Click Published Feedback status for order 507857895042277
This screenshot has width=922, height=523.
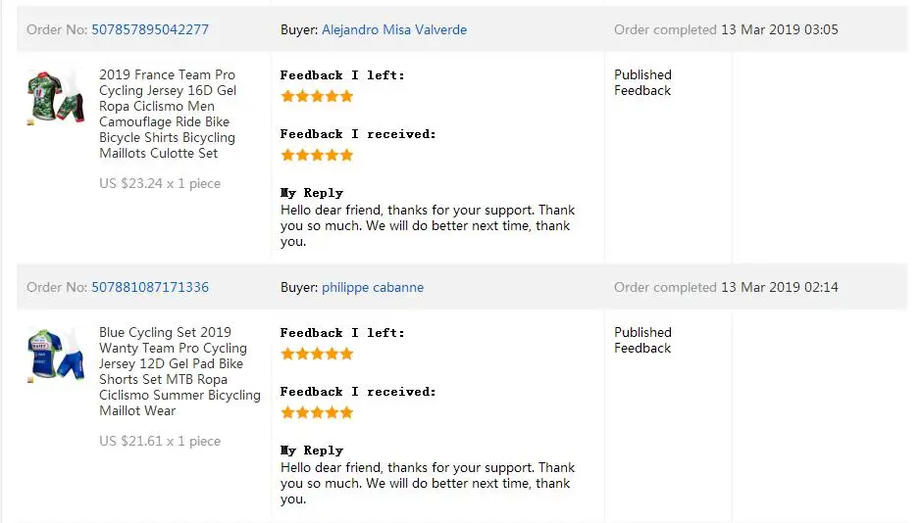click(x=642, y=82)
